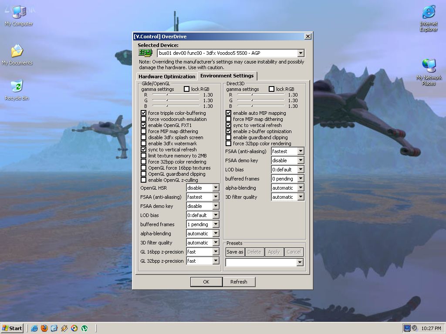Expand the Direct3D buffered frames dropdown
The width and height of the screenshot is (446, 334).
click(x=301, y=179)
